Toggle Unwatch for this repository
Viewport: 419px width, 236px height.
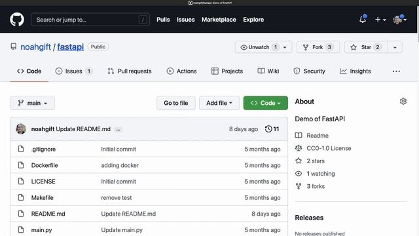(259, 47)
